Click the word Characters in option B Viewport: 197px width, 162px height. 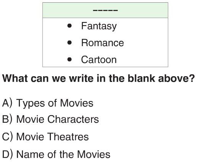coord(73,119)
